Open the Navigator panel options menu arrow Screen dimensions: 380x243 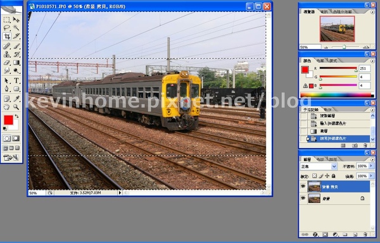(x=373, y=12)
